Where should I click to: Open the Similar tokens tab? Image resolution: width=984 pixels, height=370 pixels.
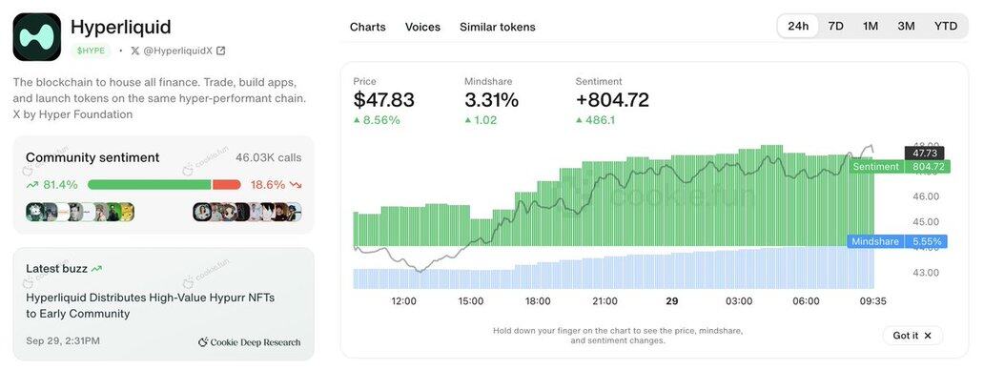(x=498, y=27)
